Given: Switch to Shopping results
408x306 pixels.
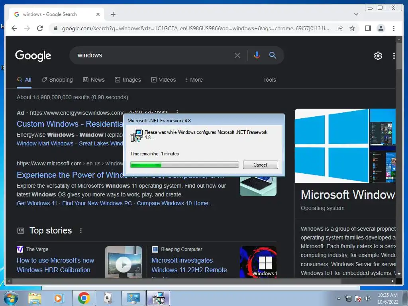Looking at the screenshot, I should 57,80.
